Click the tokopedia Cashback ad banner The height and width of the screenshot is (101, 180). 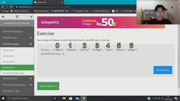point(101,22)
